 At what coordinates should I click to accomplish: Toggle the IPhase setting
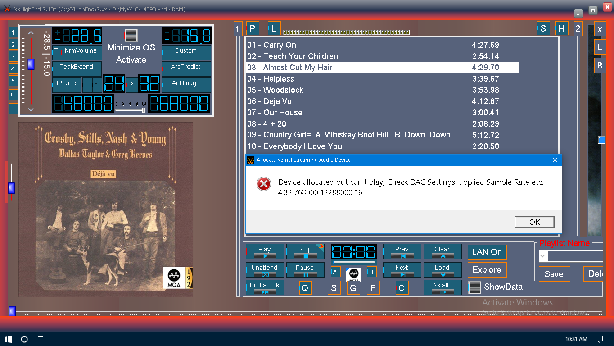pyautogui.click(x=67, y=85)
